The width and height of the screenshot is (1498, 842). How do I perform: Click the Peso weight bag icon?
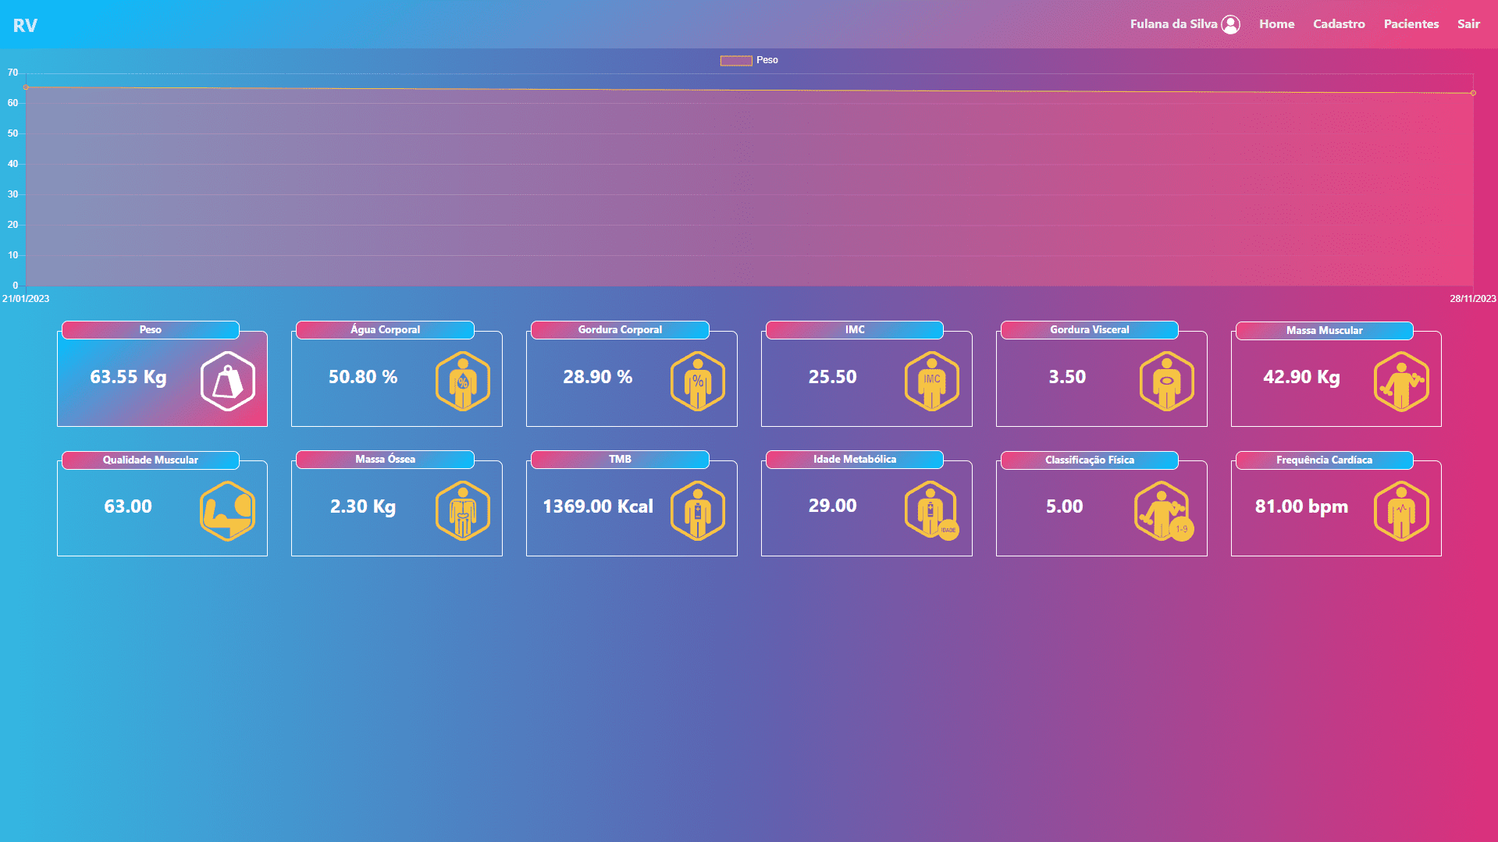[x=228, y=382]
